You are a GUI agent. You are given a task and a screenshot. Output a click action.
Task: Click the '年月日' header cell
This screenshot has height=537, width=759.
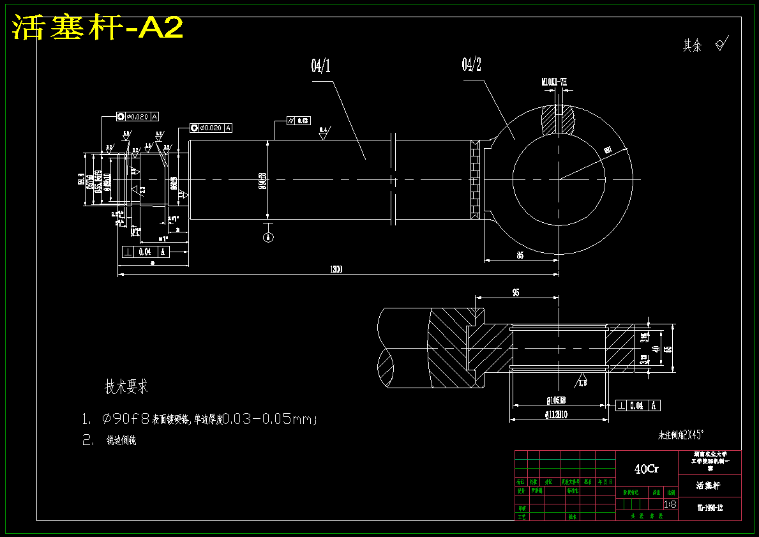point(605,482)
